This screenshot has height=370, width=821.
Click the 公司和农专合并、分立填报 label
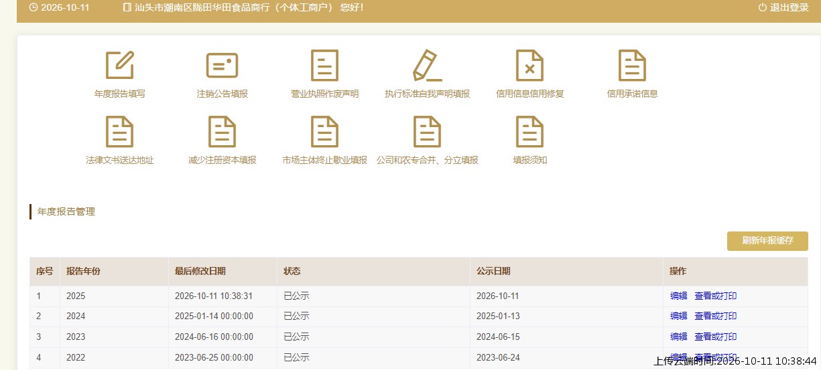pos(428,161)
